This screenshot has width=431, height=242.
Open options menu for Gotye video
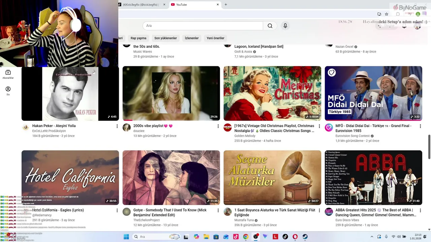click(218, 210)
